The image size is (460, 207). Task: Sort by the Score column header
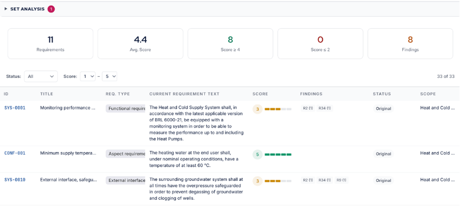260,94
